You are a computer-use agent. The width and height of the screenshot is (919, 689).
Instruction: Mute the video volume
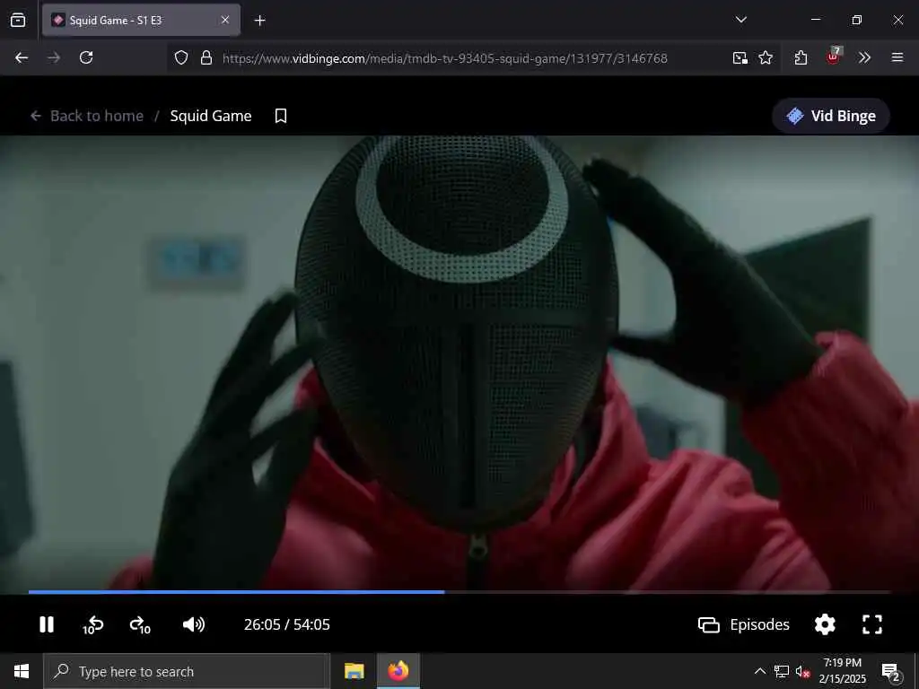[x=194, y=624]
